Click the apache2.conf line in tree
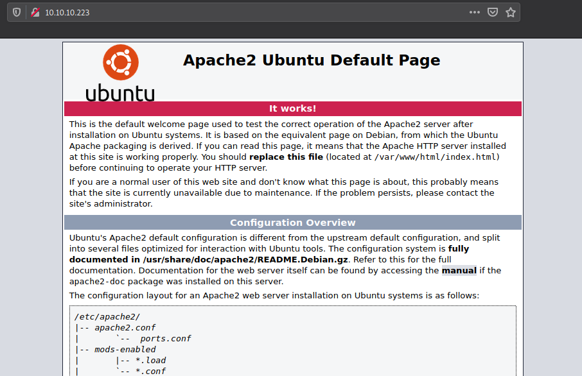This screenshot has width=582, height=376. click(x=125, y=328)
